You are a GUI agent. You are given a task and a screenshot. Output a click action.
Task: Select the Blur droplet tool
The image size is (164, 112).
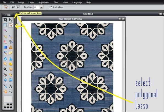(x=5, y=59)
